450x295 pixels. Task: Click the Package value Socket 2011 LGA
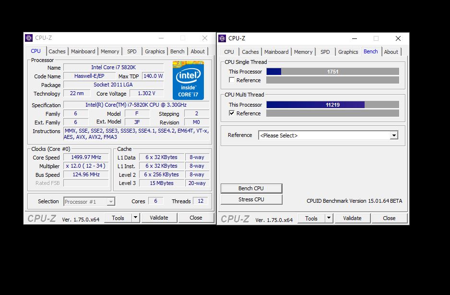pyautogui.click(x=114, y=85)
